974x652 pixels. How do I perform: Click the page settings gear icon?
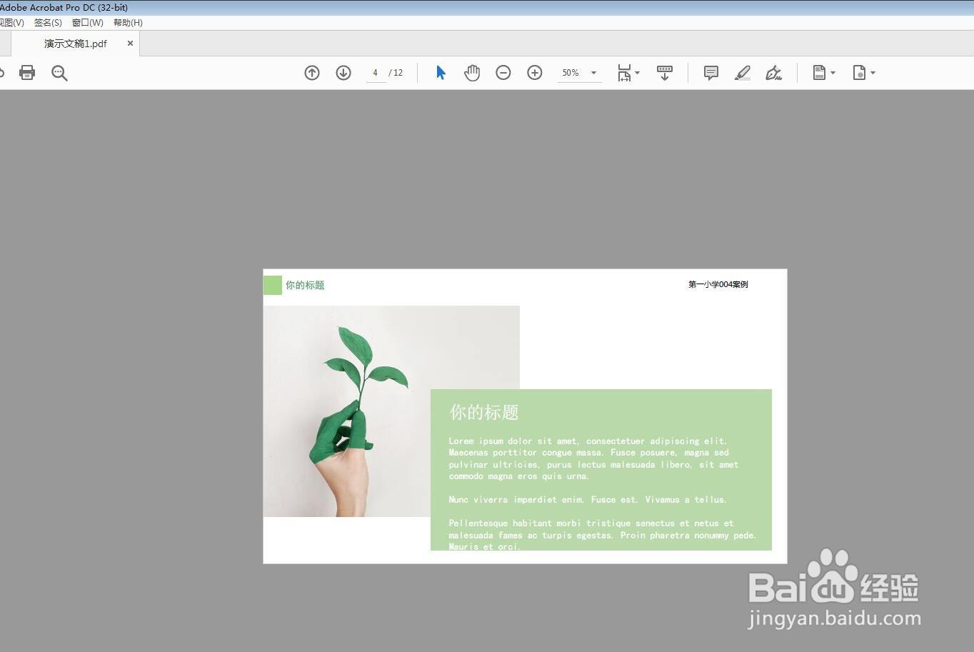click(x=859, y=73)
